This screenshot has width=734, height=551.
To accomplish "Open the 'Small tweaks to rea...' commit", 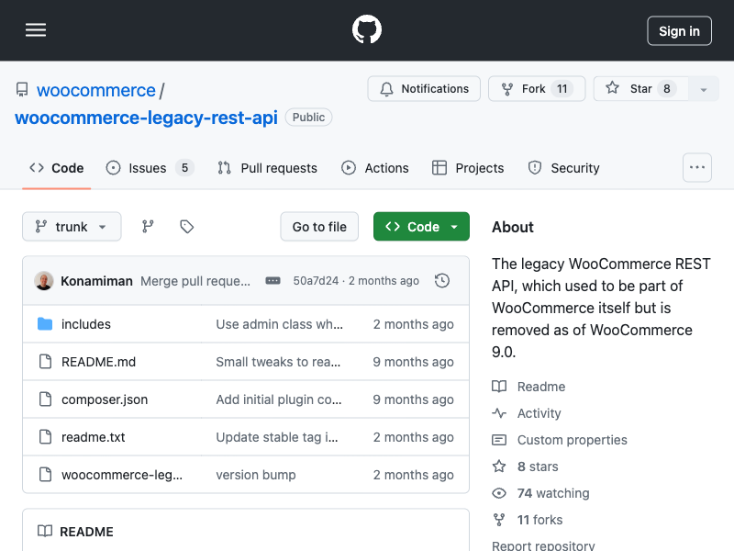I will [x=278, y=361].
